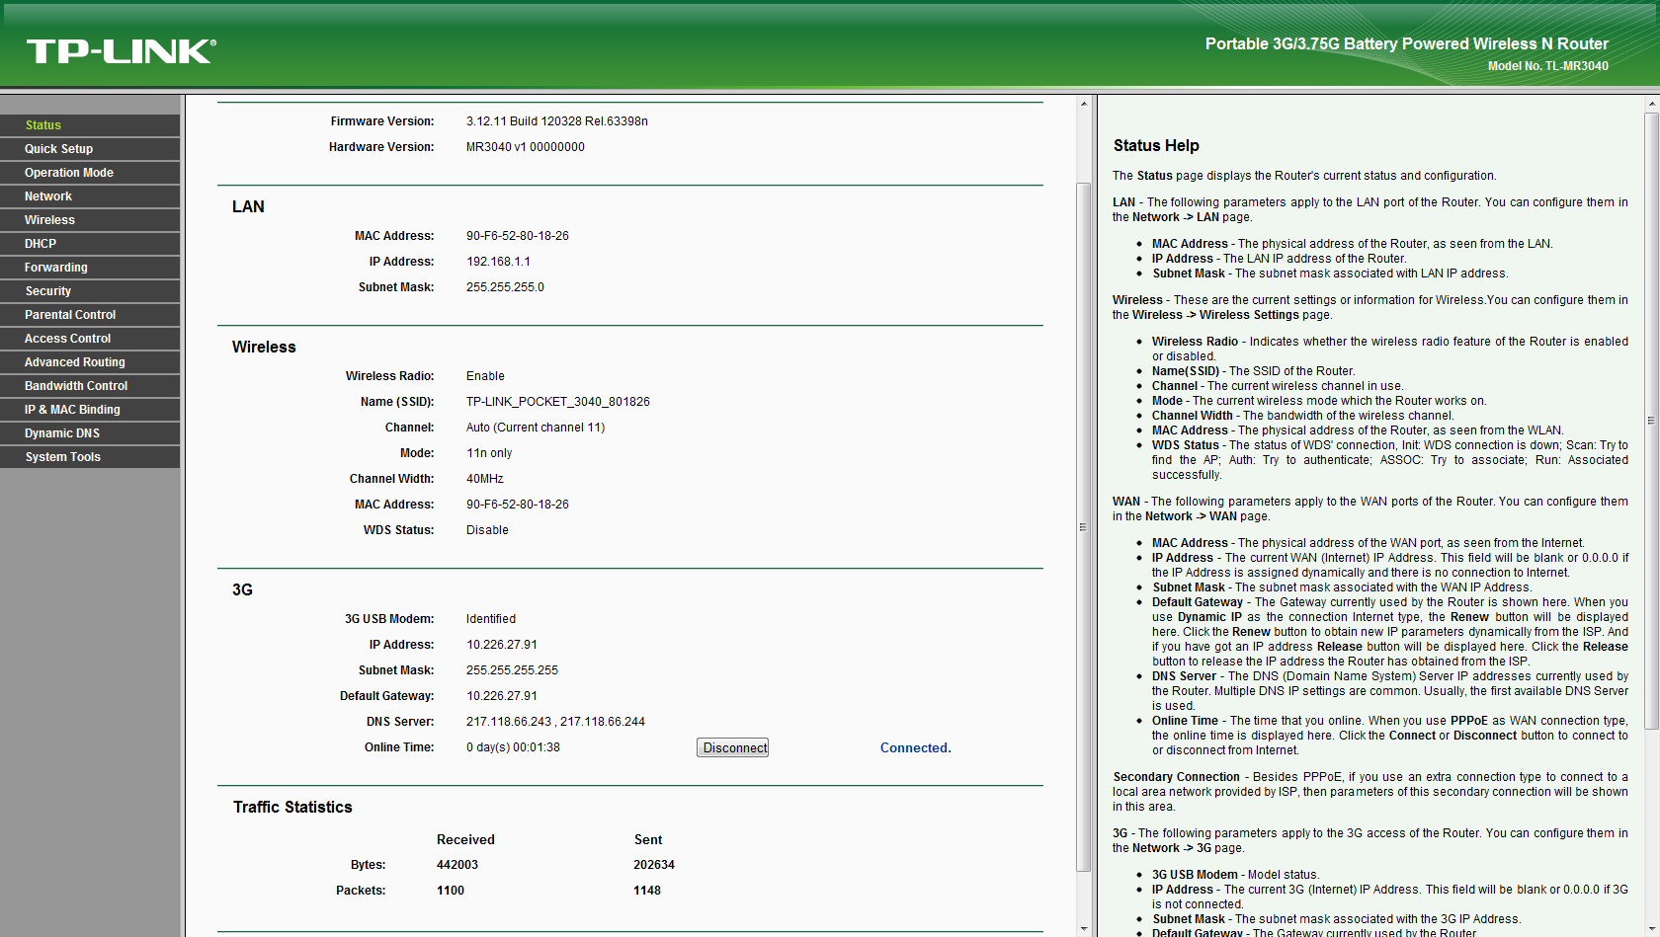Click the 'Status Help' heading
Image resolution: width=1660 pixels, height=937 pixels.
coord(1156,145)
